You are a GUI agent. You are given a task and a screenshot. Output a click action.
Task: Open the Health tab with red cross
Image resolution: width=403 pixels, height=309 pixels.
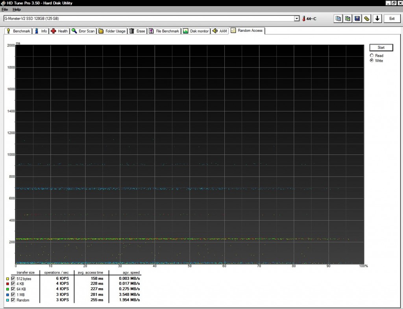pyautogui.click(x=60, y=31)
